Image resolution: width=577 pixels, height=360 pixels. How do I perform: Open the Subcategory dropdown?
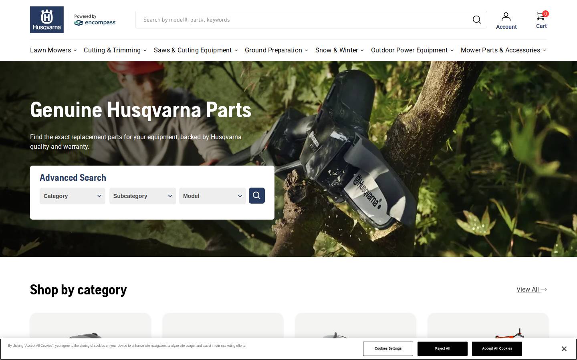[143, 196]
